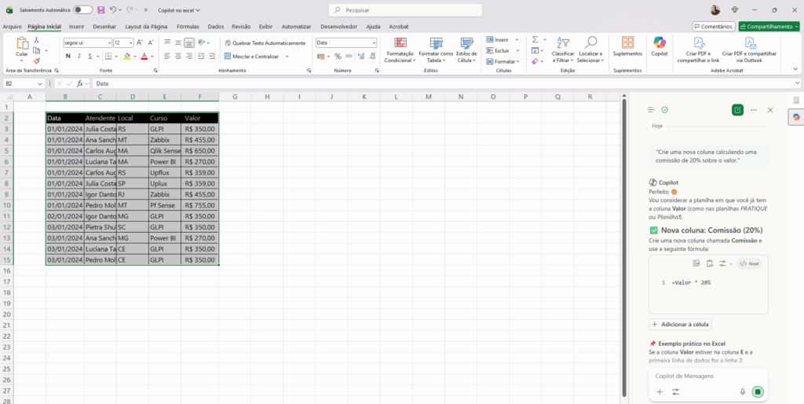Open the Fórmulas ribbon tab
Viewport: 804px width, 404px height.
188,26
